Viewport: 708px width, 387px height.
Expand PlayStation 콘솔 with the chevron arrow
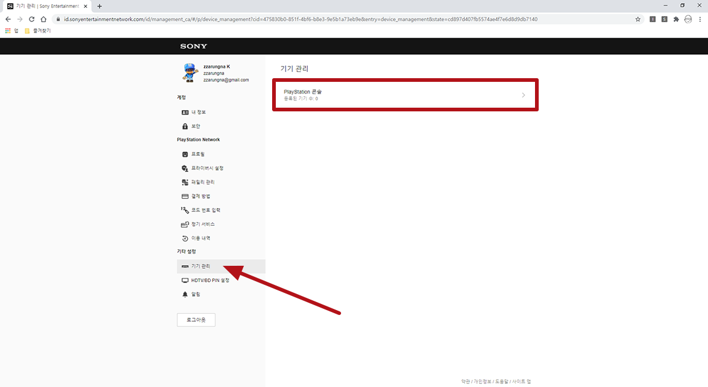[523, 95]
